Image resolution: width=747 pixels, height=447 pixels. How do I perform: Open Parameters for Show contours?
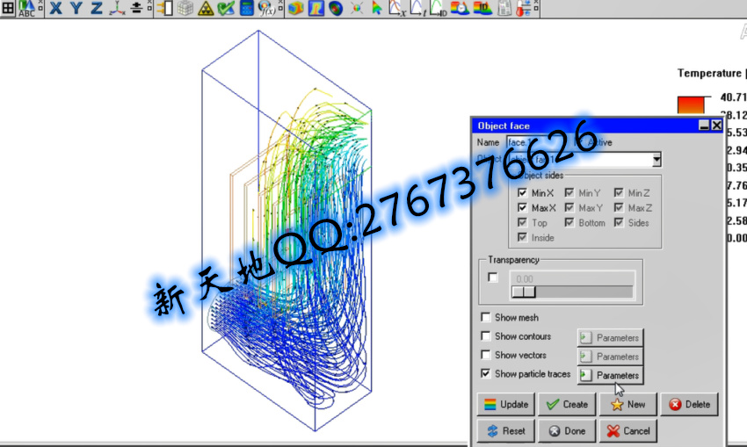tap(610, 337)
